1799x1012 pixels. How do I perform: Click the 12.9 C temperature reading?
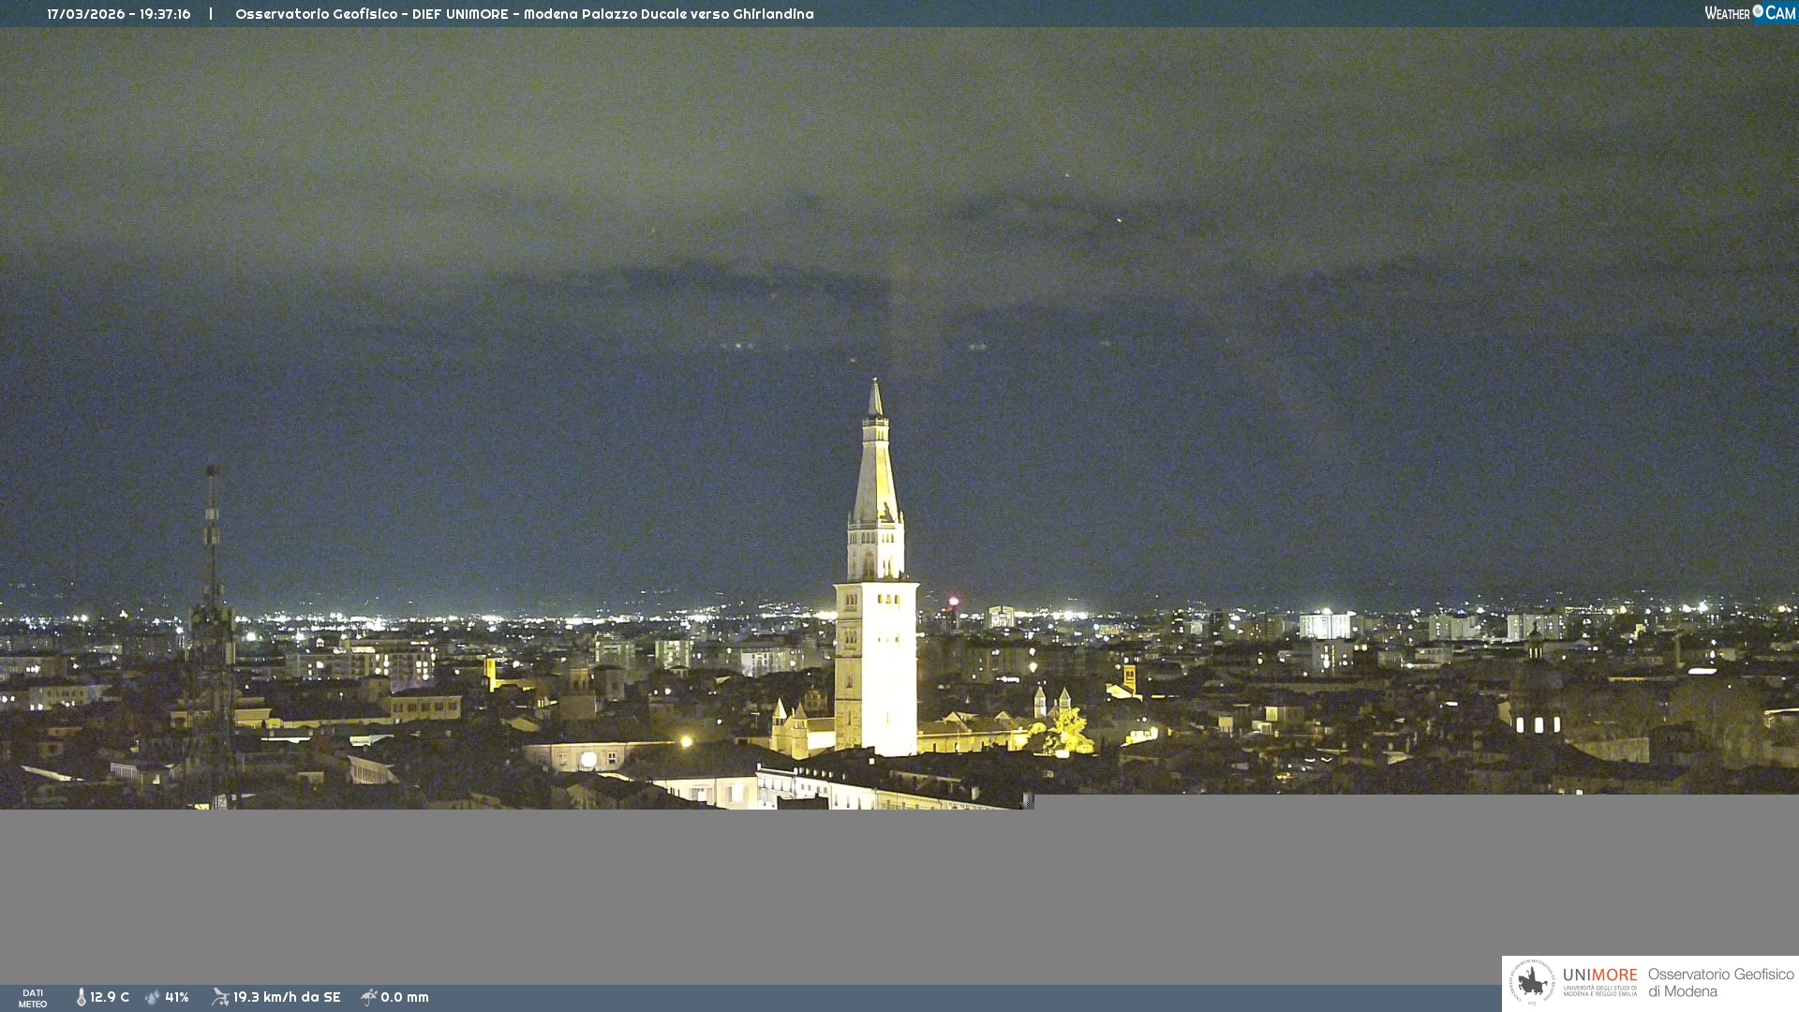[x=110, y=998]
